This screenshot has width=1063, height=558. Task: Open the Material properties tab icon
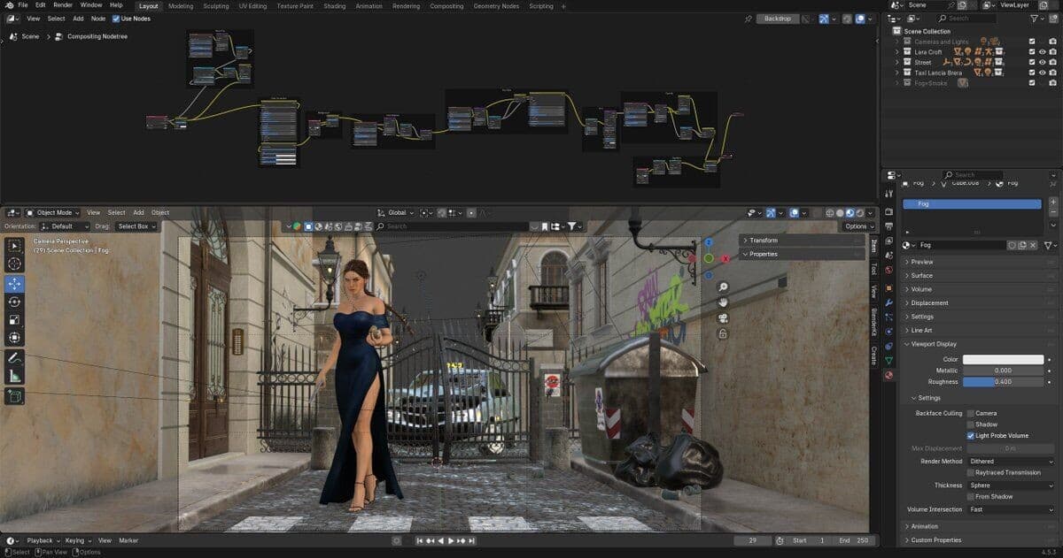(888, 375)
